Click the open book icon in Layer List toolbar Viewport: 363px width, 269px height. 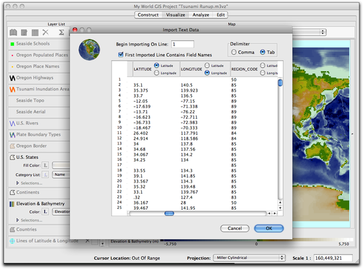13,32
